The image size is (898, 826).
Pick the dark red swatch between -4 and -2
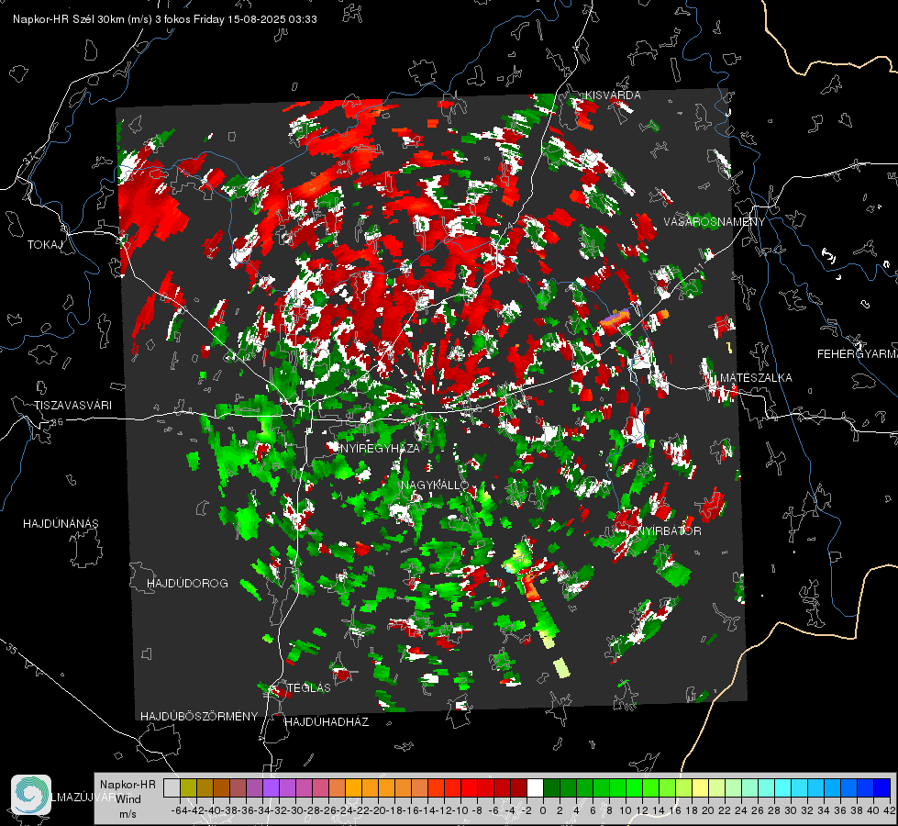[519, 788]
